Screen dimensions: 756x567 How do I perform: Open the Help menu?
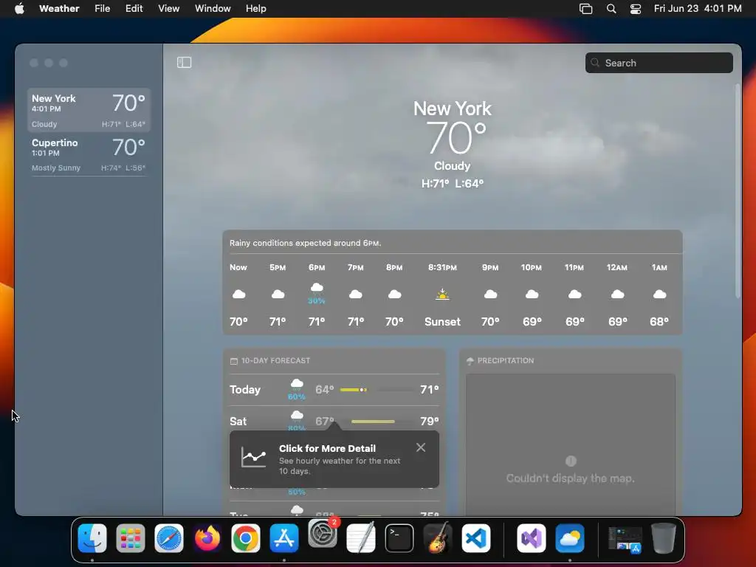255,9
